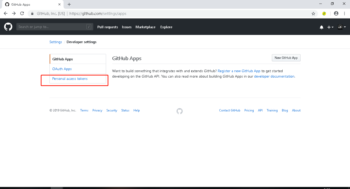This screenshot has height=189, width=350.
Task: Click the yellow-green extension icon
Action: (x=324, y=14)
